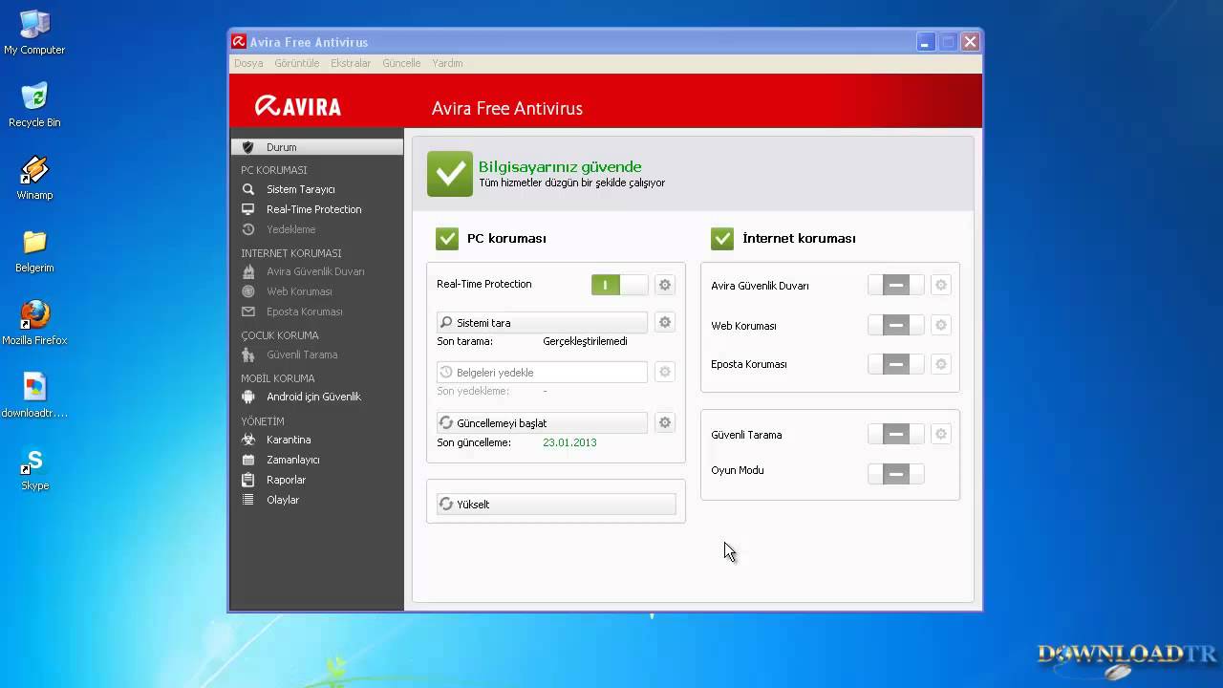
Task: Open the Yardım menu
Action: tap(447, 63)
